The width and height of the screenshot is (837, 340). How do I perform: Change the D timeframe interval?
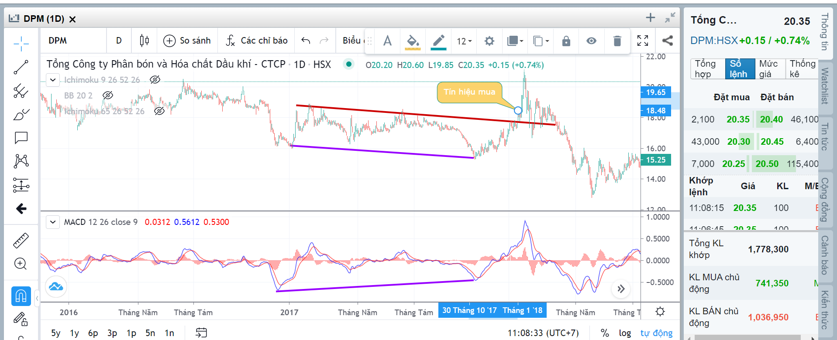pos(119,41)
